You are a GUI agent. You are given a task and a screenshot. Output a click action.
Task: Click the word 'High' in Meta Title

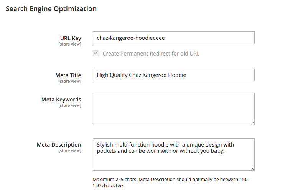tap(103, 75)
